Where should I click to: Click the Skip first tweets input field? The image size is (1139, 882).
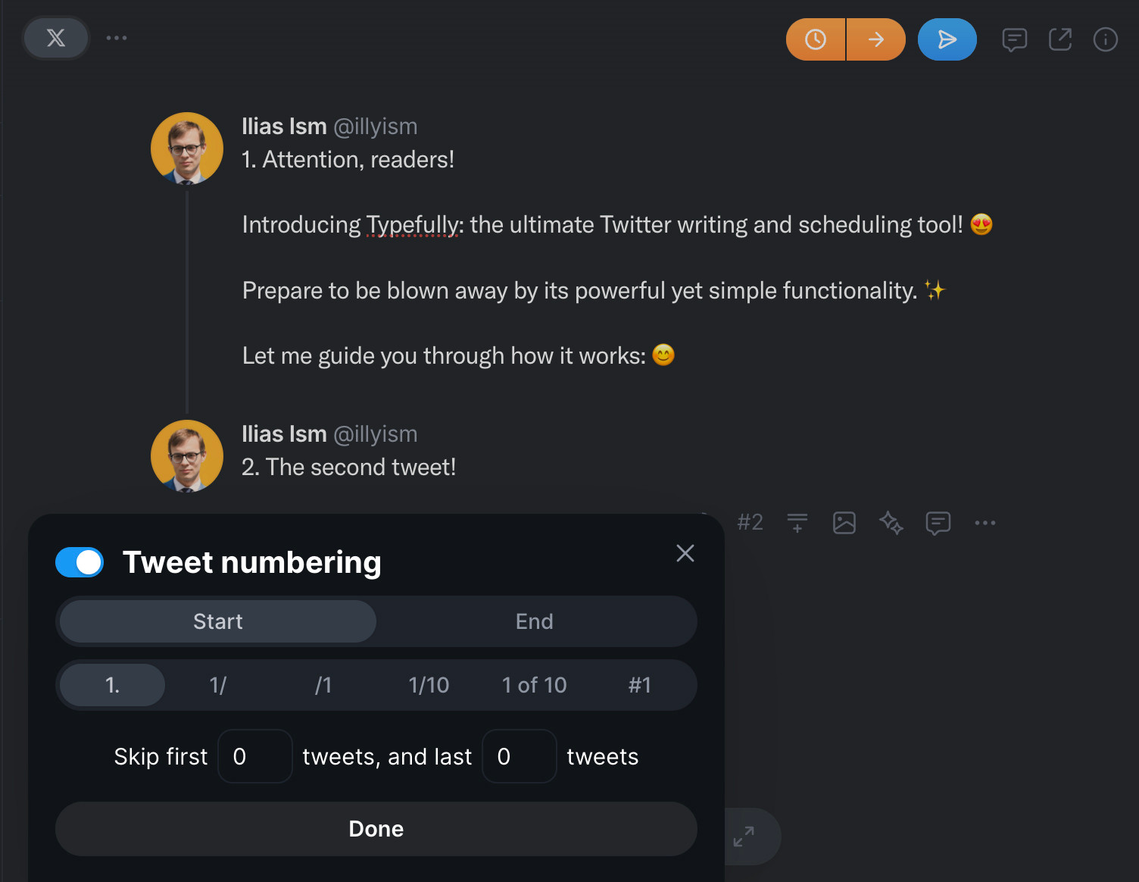(255, 755)
